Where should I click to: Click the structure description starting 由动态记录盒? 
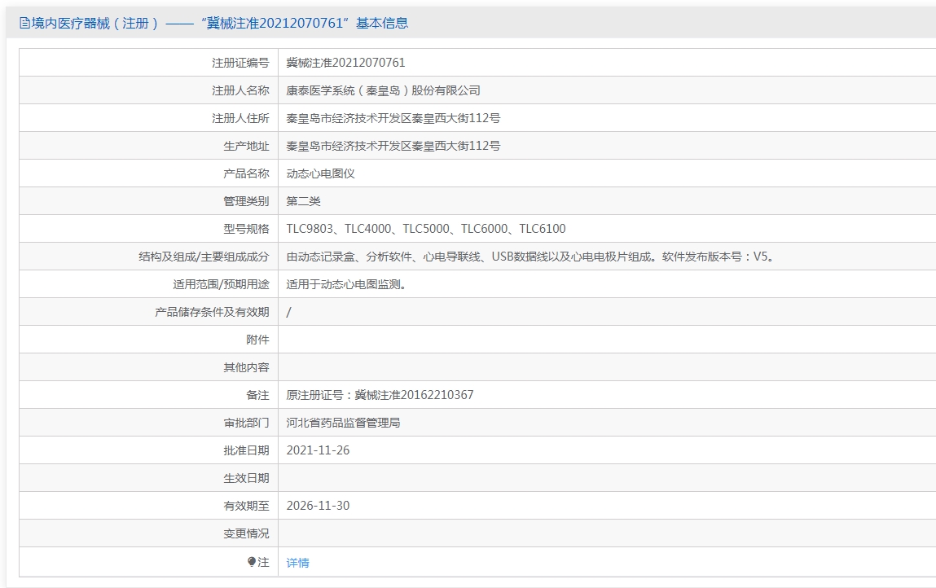530,257
